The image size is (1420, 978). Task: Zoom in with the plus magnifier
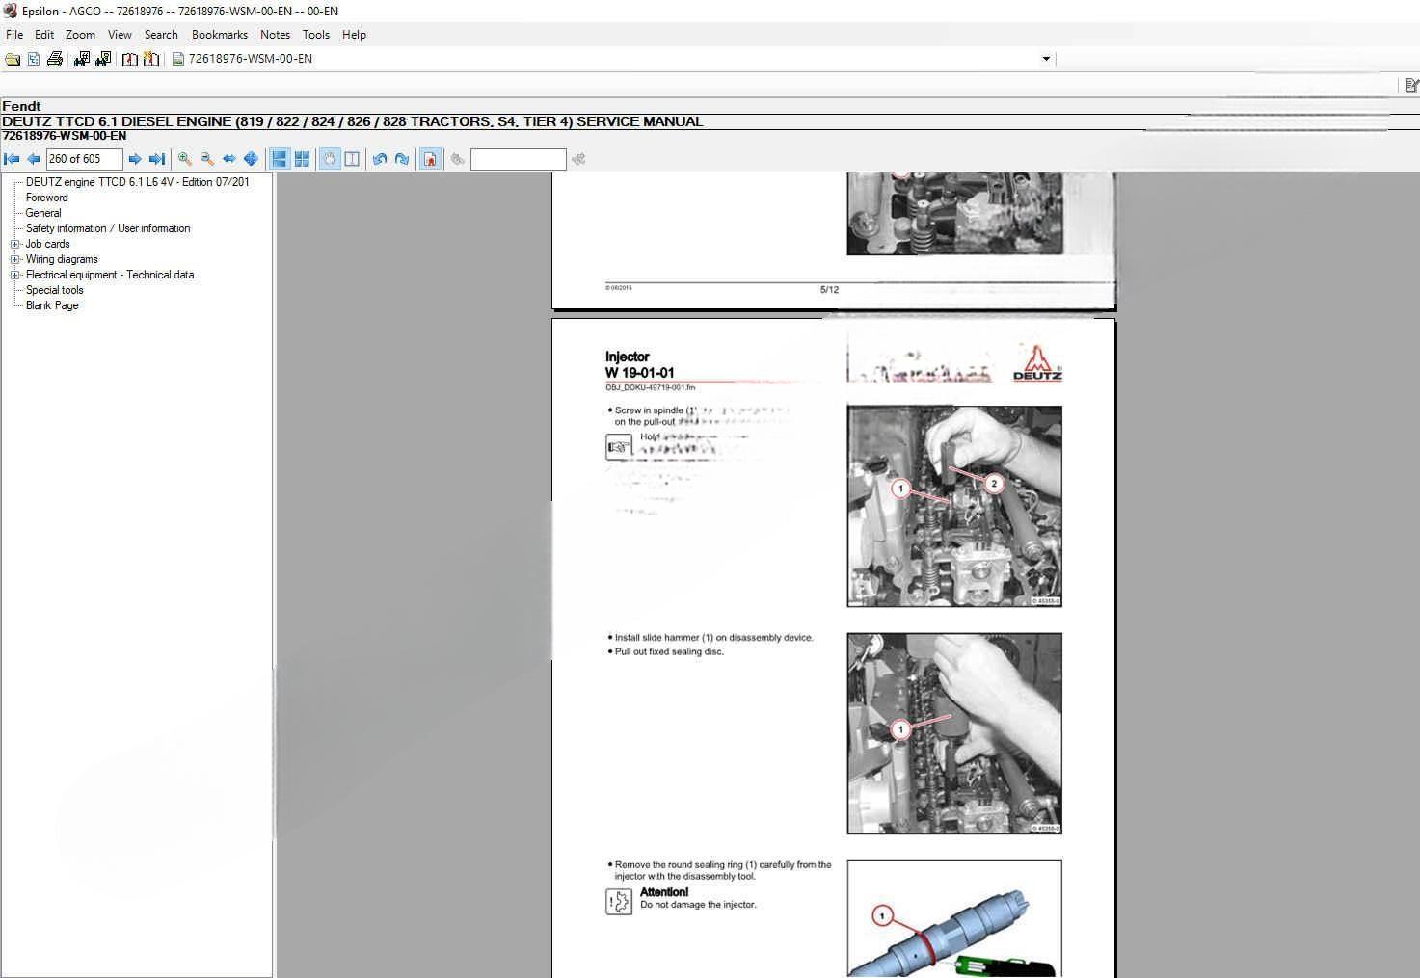click(x=185, y=159)
